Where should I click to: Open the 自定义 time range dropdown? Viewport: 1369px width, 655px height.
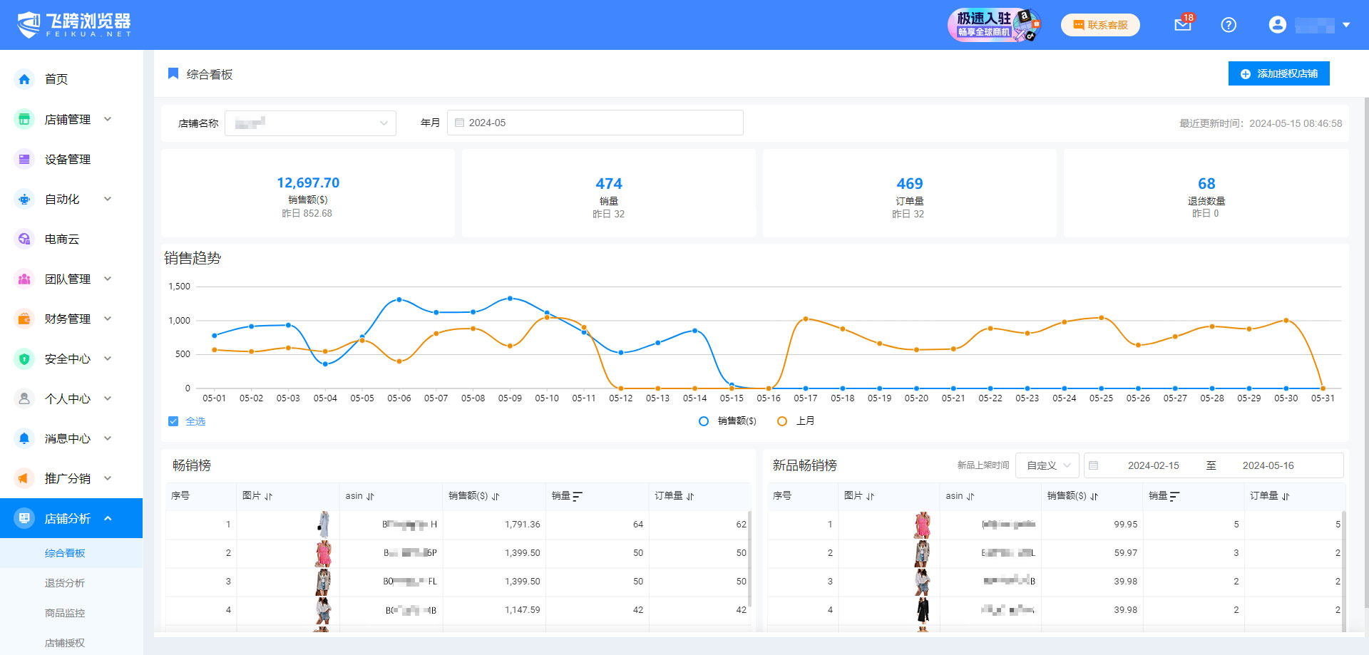1047,465
